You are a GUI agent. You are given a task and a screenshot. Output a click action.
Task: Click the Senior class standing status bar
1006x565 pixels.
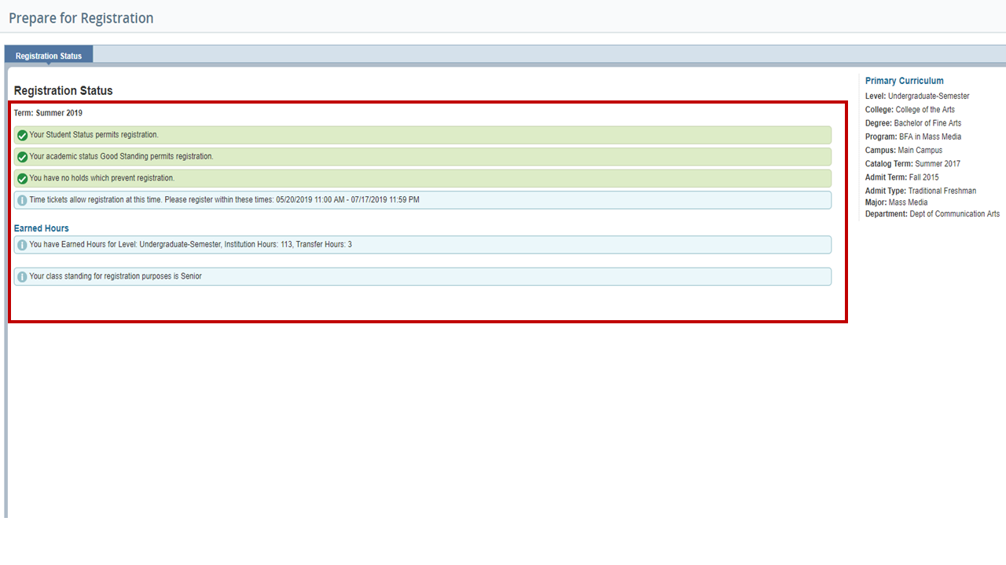coord(423,276)
